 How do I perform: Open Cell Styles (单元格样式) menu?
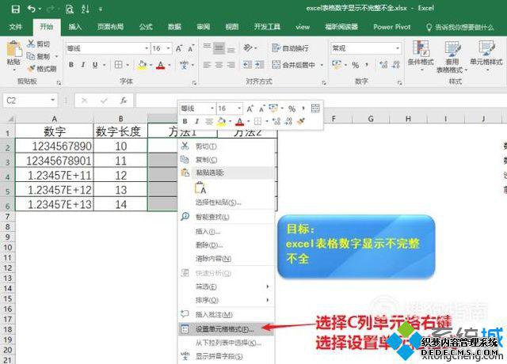tap(486, 55)
